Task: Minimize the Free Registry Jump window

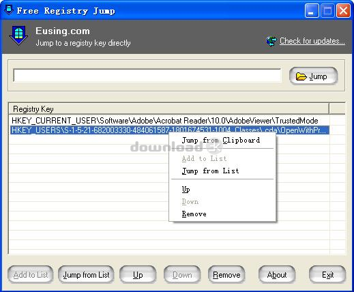Action: 312,11
